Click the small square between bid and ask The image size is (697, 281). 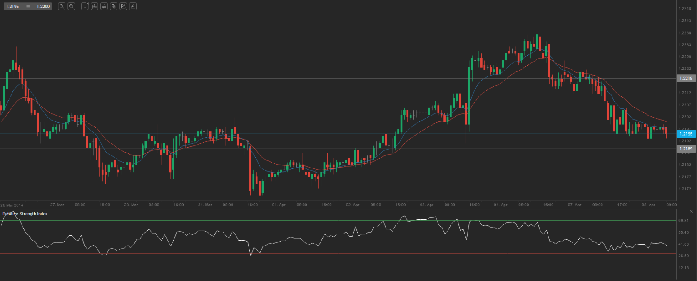coord(28,6)
